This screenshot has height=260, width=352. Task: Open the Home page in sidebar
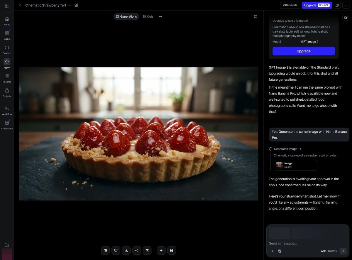tap(7, 21)
